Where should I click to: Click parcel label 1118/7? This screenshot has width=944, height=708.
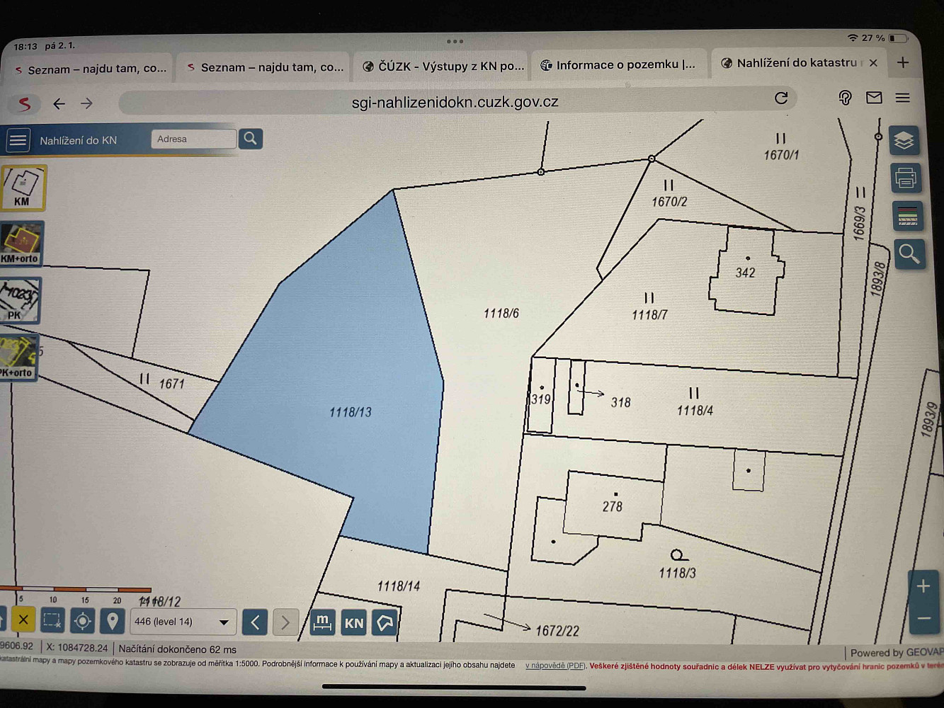coord(649,314)
